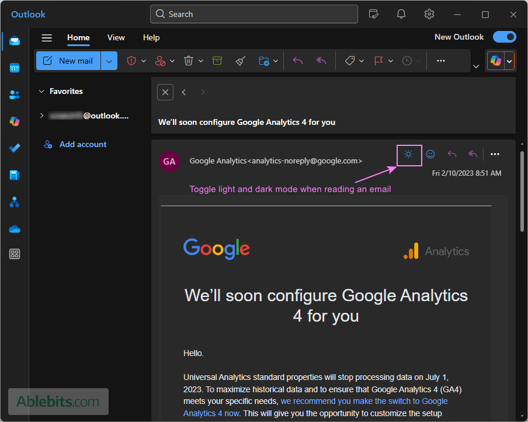Open the To Do checkmark app
This screenshot has height=422, width=528.
coord(15,148)
